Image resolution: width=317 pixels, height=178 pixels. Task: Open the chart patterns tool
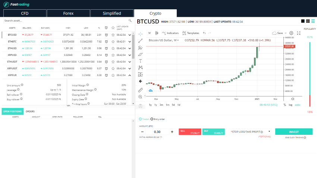[140, 68]
